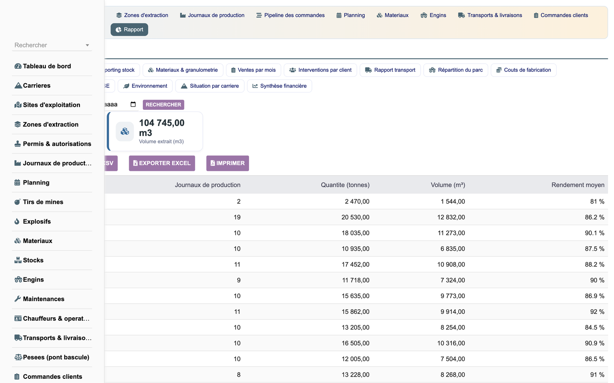This screenshot has width=614, height=383.
Task: Click the Journaux de production column header
Action: coord(208,185)
